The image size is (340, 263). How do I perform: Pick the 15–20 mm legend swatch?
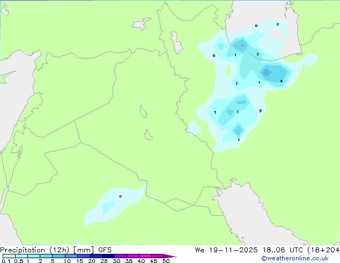84,256
